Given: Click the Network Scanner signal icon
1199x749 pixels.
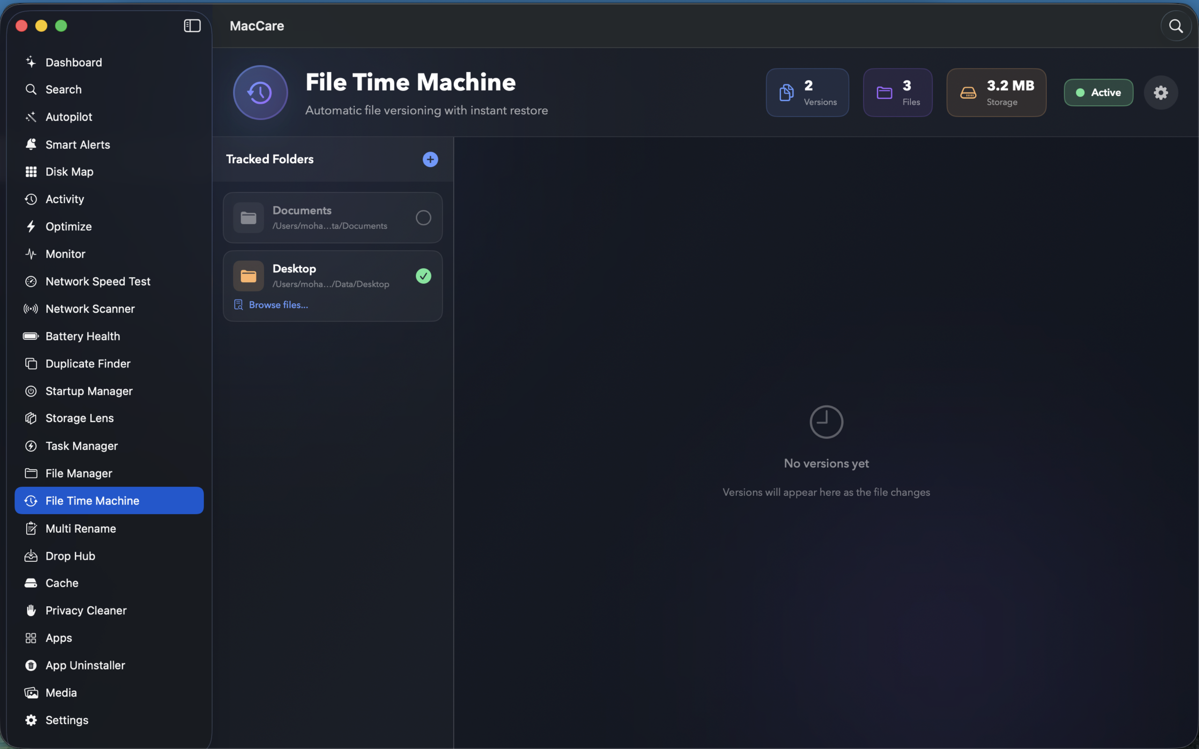Looking at the screenshot, I should (x=31, y=308).
